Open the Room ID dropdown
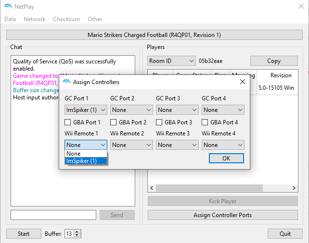 click(x=171, y=61)
